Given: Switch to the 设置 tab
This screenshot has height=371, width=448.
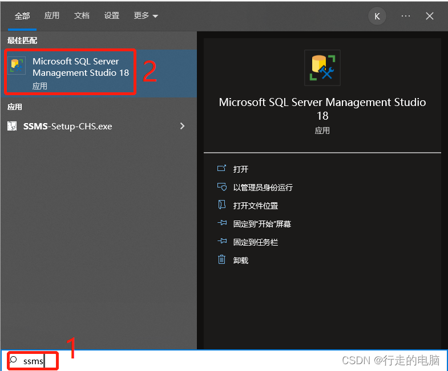Looking at the screenshot, I should (111, 15).
